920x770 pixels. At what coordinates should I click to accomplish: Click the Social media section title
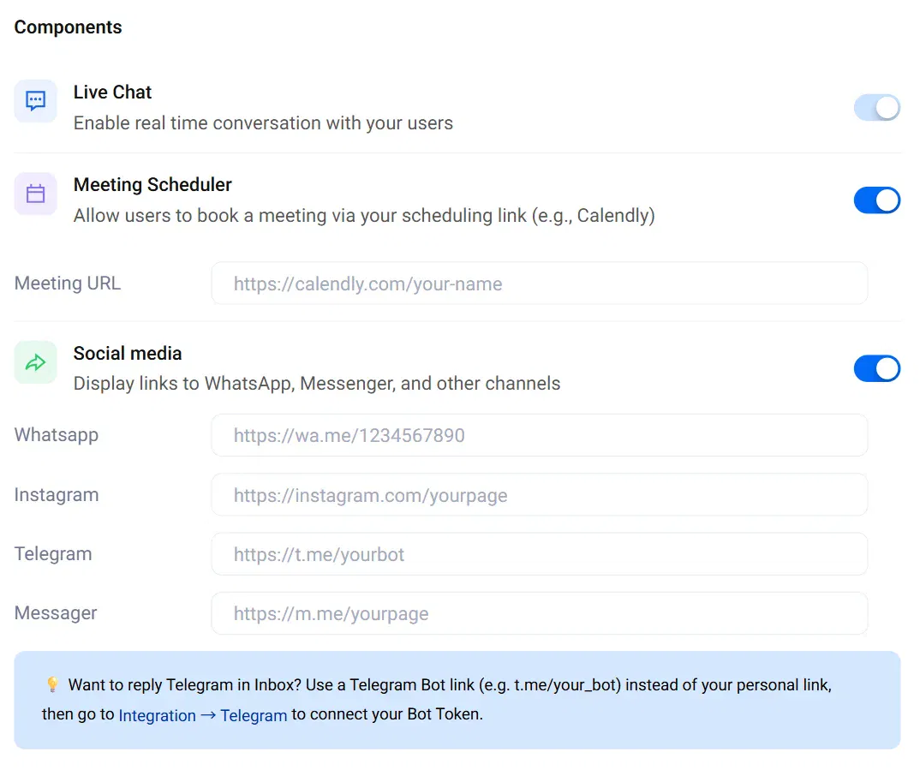click(128, 353)
